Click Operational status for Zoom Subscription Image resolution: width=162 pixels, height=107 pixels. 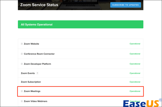(x=135, y=82)
